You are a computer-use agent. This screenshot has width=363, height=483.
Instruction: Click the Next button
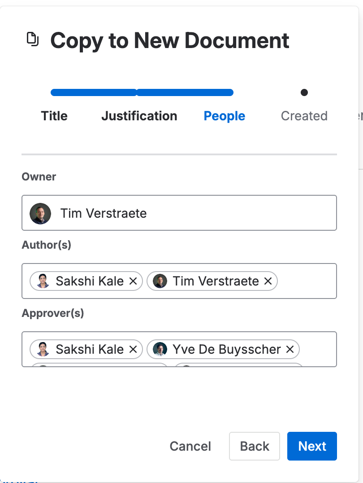click(312, 446)
